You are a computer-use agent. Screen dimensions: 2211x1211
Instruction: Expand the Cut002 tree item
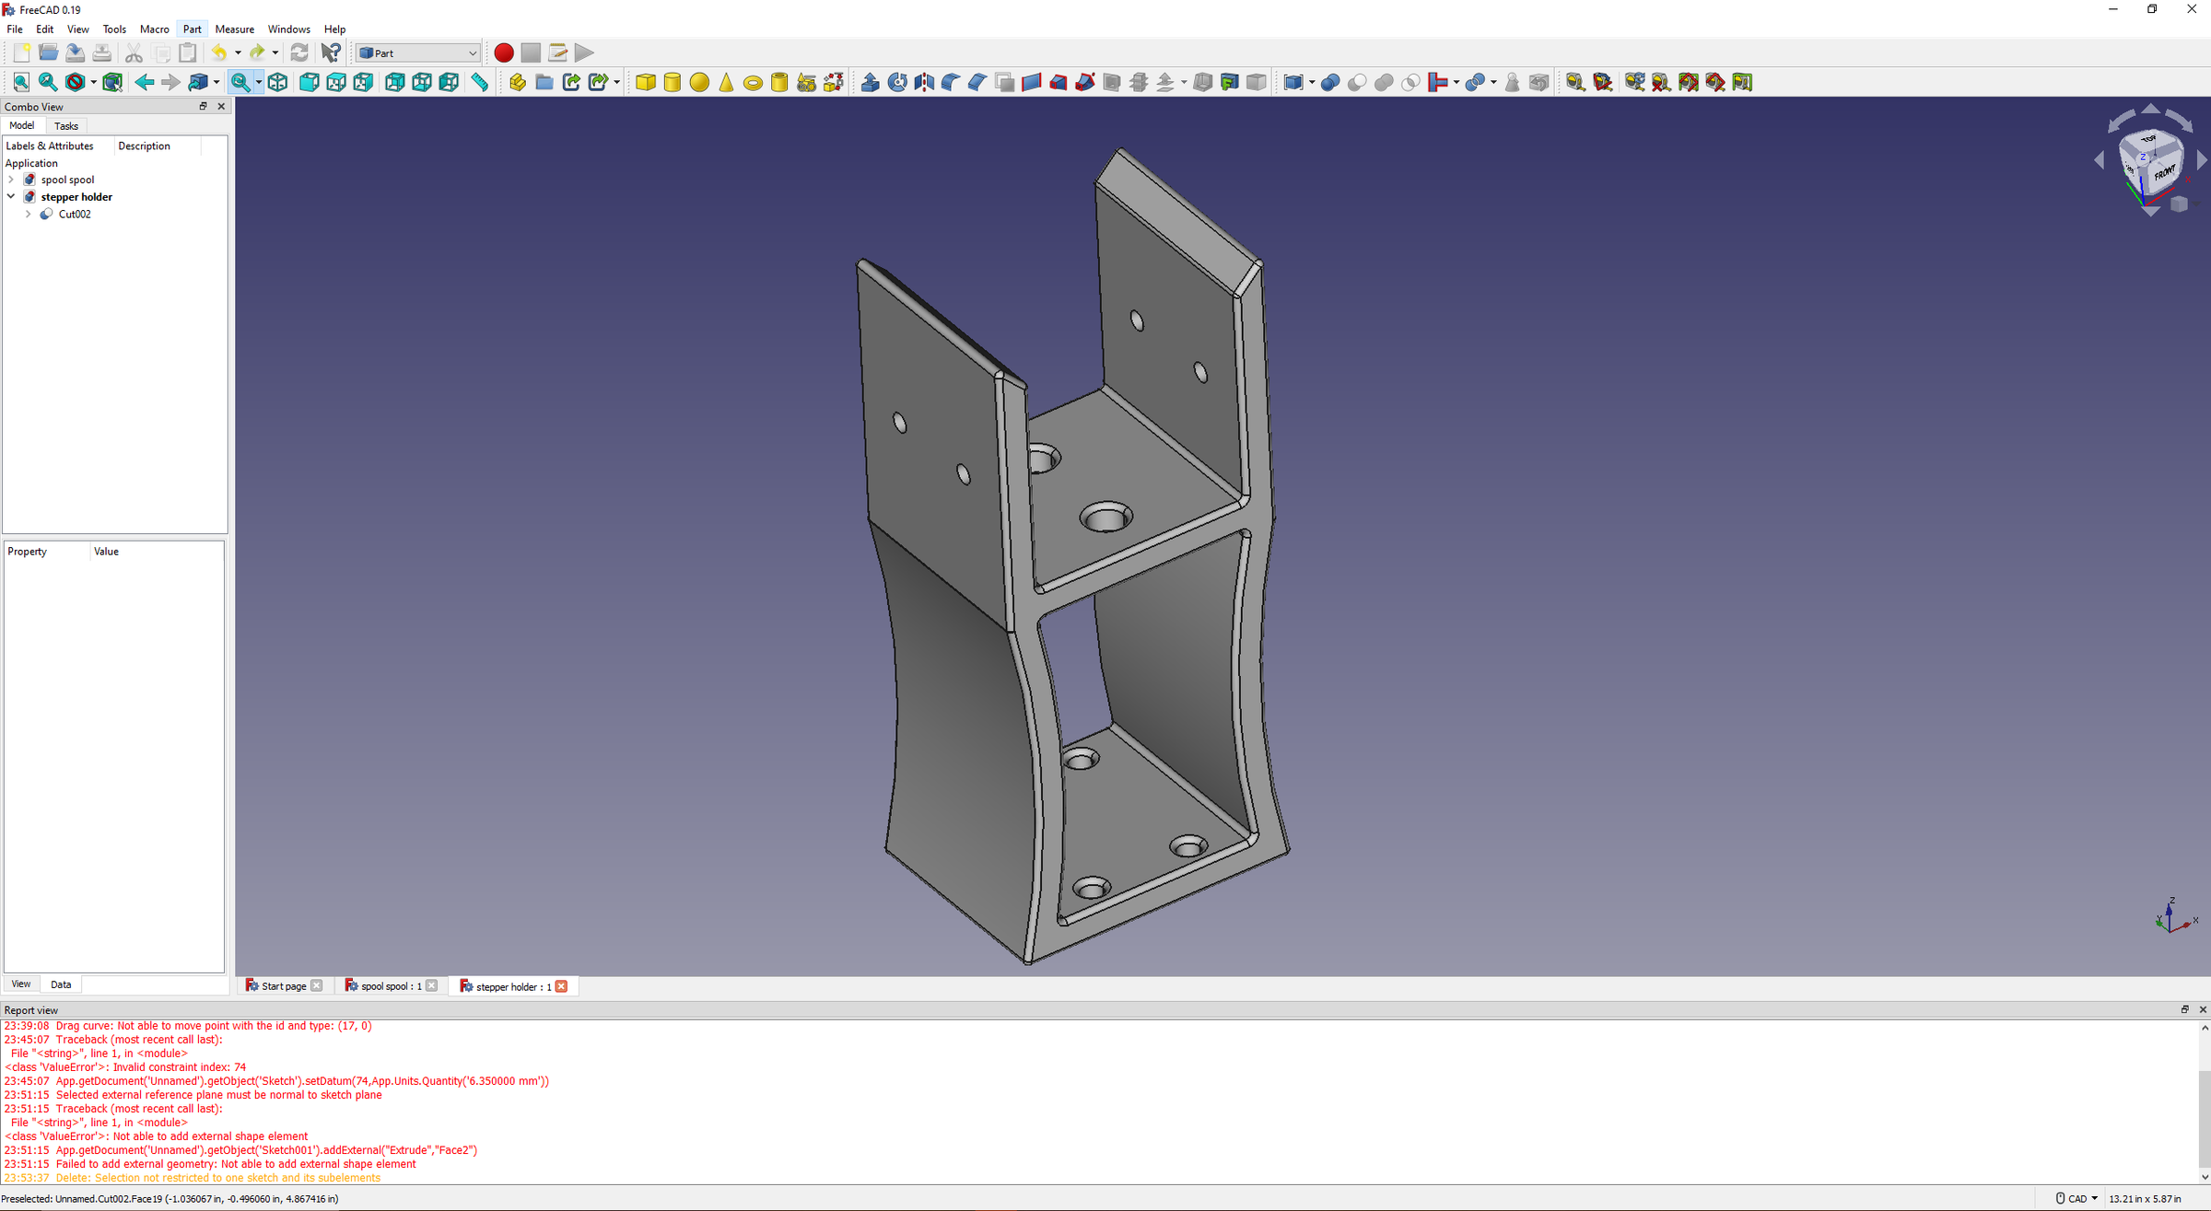point(28,214)
